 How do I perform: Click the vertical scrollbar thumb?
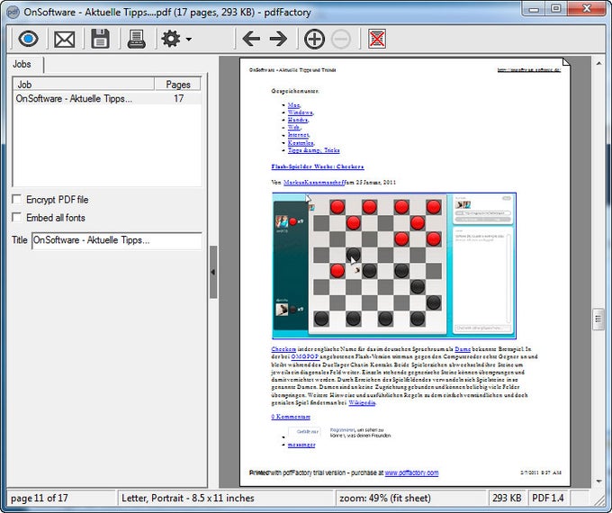click(598, 319)
